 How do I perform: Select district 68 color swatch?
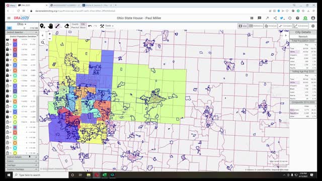(x=15, y=127)
